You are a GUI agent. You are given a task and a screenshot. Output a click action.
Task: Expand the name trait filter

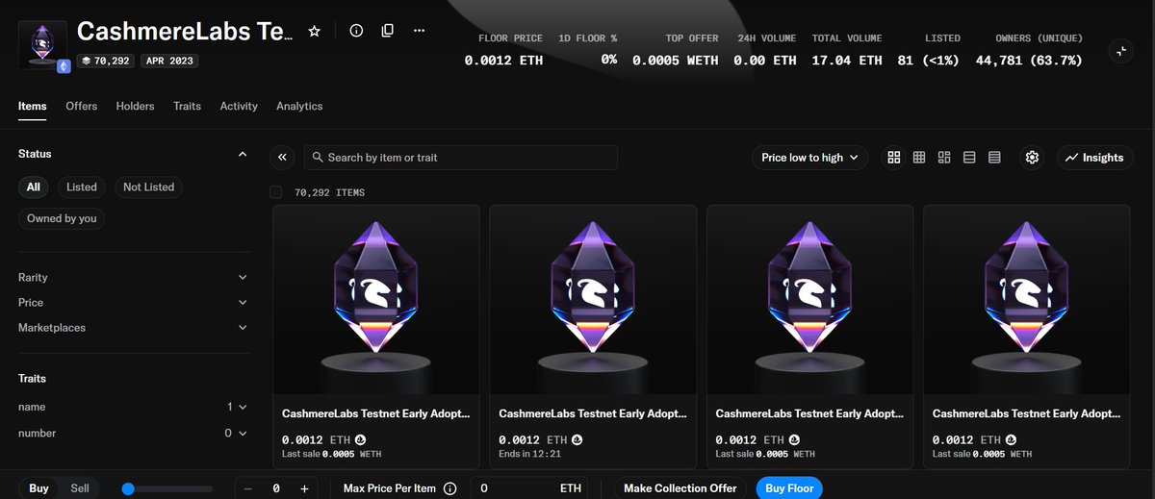point(134,407)
